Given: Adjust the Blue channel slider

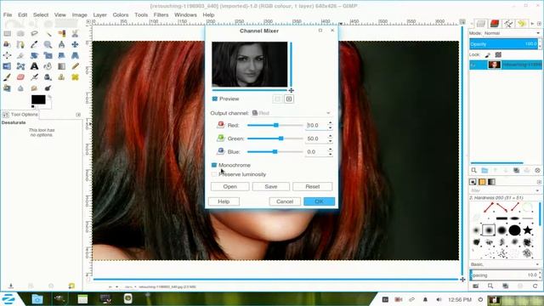Looking at the screenshot, I should [x=275, y=151].
